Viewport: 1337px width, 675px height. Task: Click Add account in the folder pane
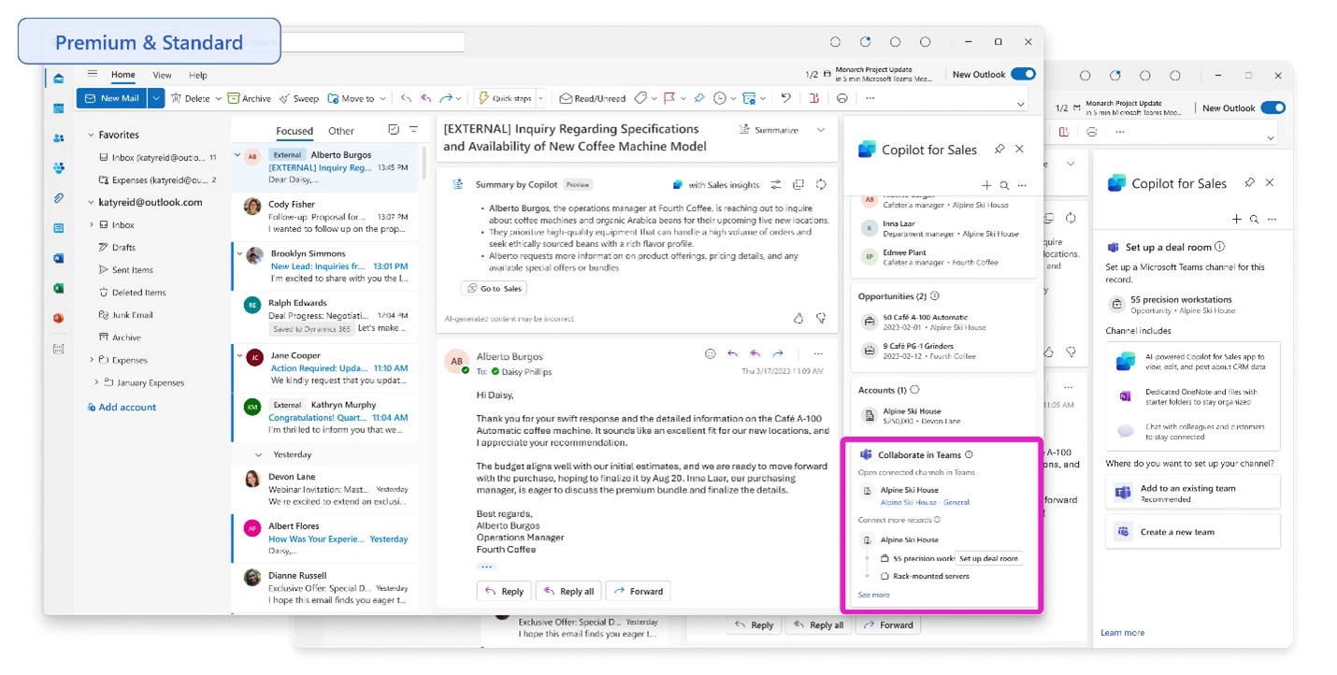(x=122, y=407)
